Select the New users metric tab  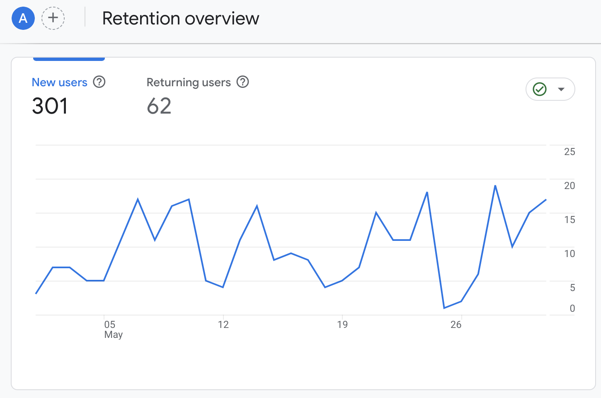[60, 83]
